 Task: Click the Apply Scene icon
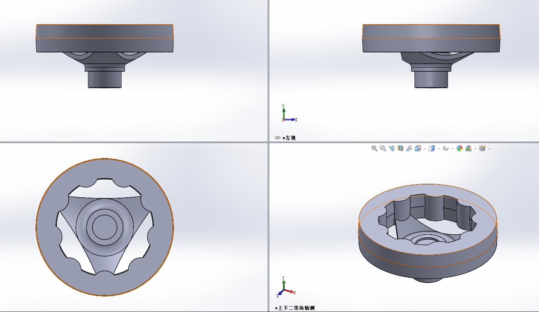[x=468, y=149]
